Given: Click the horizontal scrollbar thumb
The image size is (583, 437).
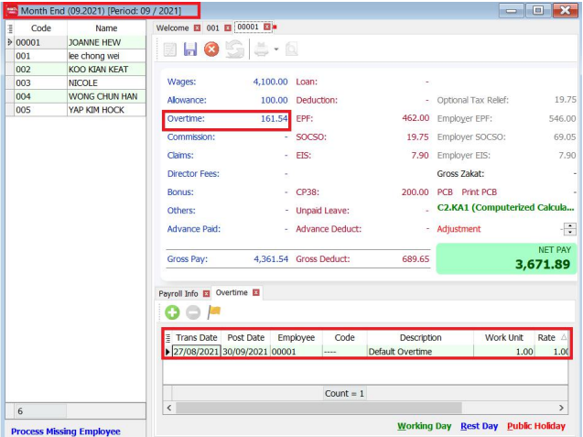Looking at the screenshot, I should click(318, 408).
